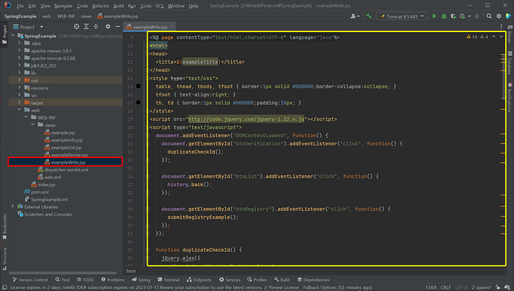Image resolution: width=514 pixels, height=291 pixels.
Task: Open Endpoints tool window
Action: pyautogui.click(x=199, y=279)
